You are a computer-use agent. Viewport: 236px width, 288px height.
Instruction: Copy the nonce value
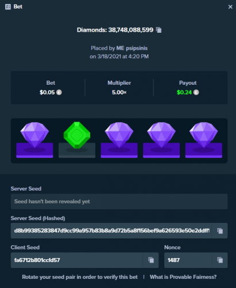coord(220,260)
